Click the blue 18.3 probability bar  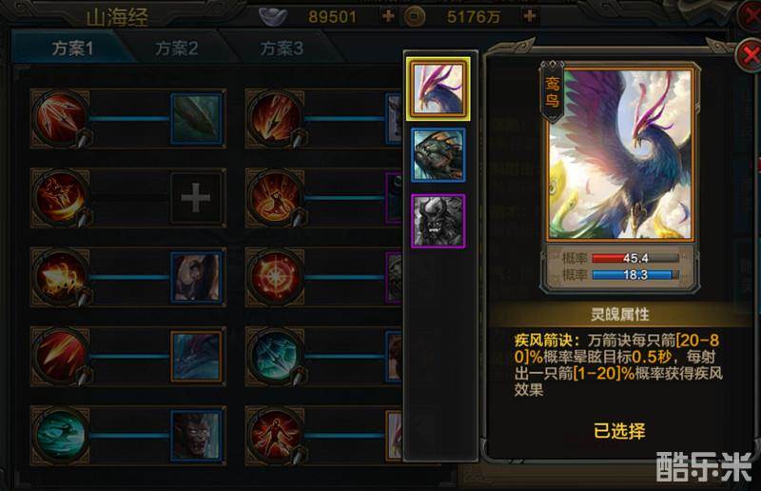(x=635, y=275)
